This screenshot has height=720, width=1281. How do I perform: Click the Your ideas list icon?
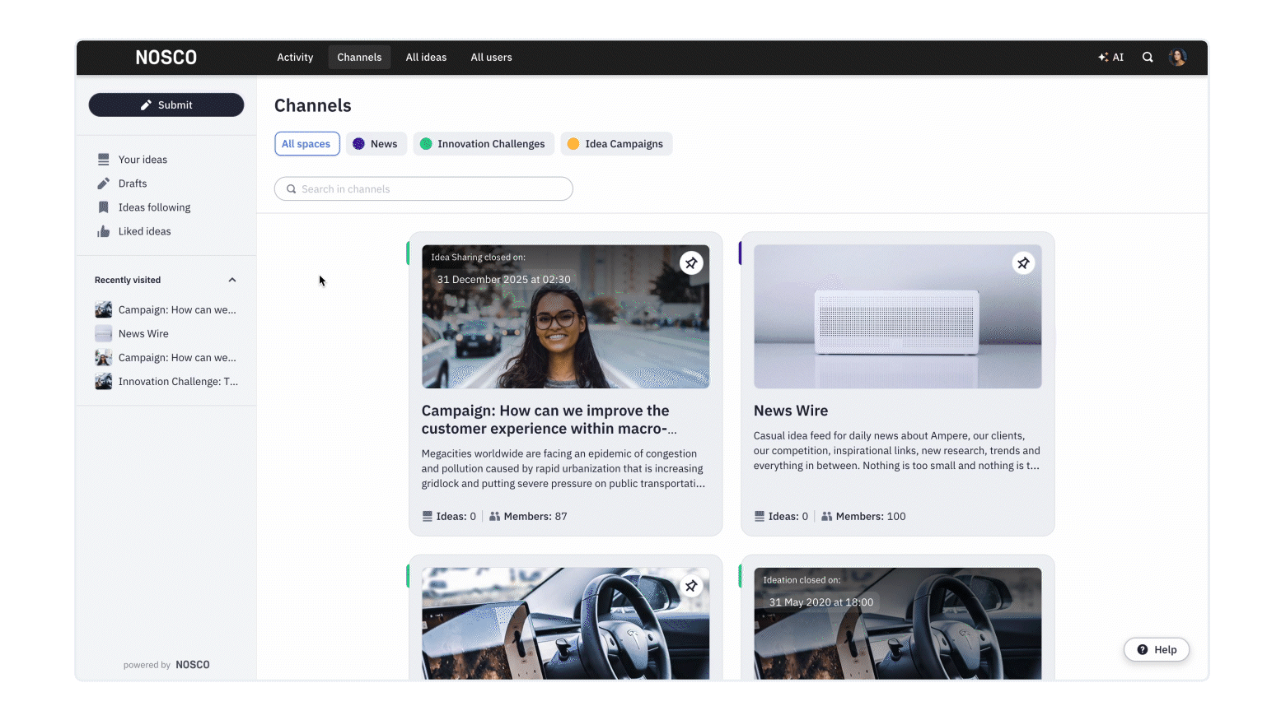coord(104,160)
